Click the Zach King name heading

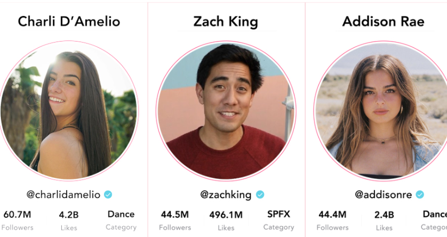point(226,21)
